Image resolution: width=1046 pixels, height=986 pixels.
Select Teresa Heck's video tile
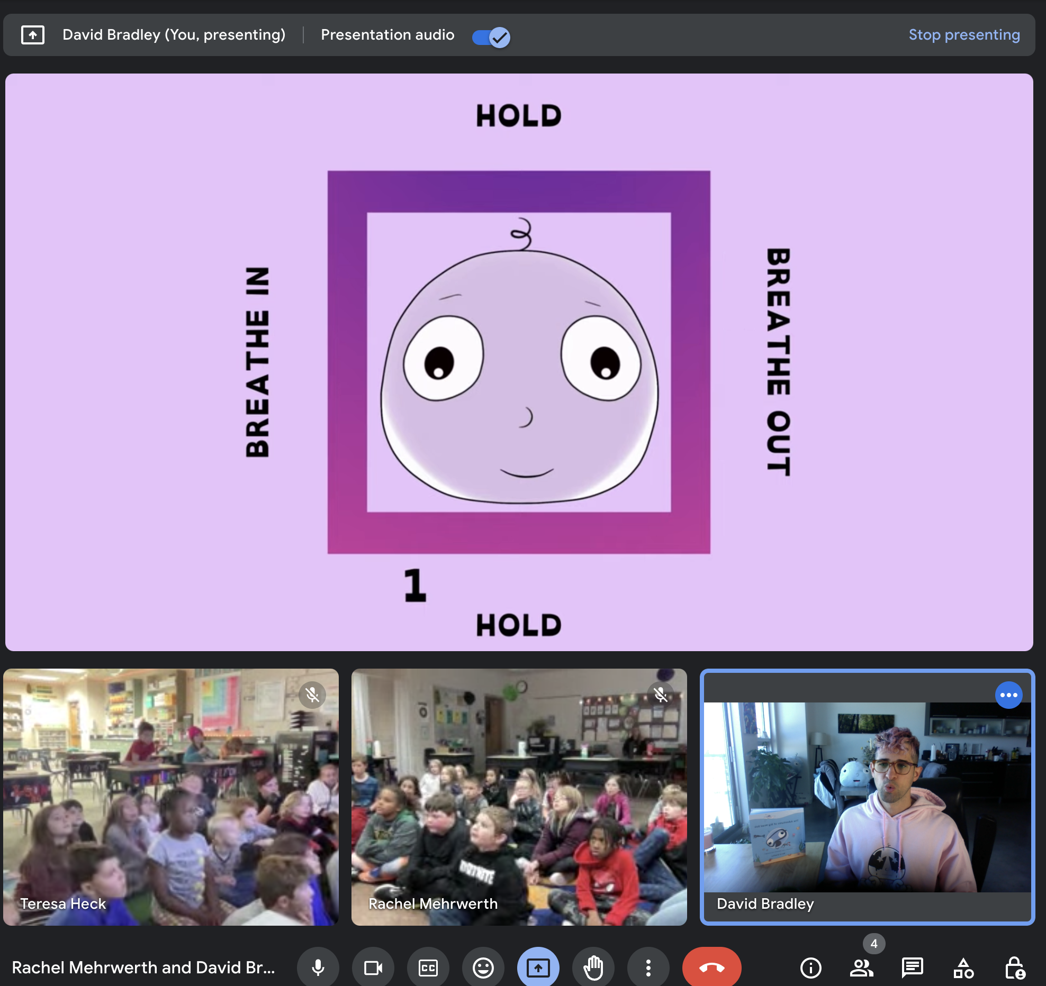click(x=170, y=797)
